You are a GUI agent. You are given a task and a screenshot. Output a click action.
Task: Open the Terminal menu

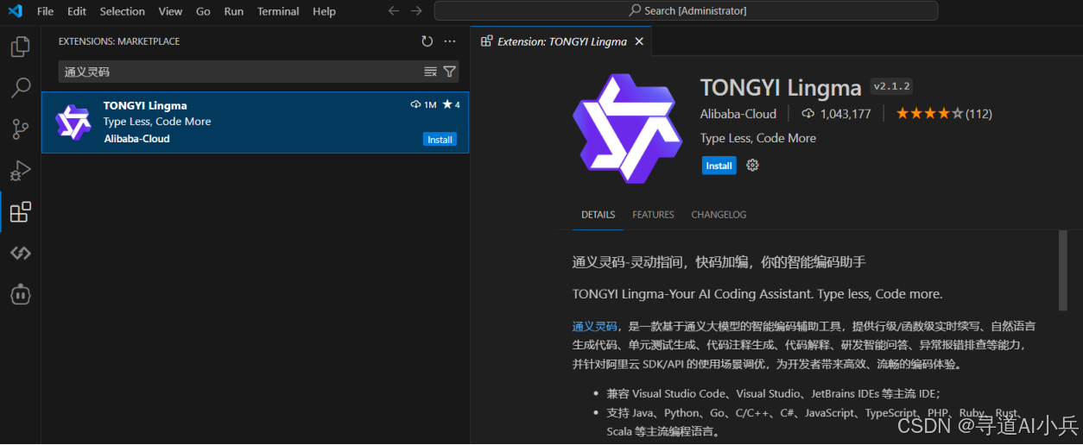pyautogui.click(x=278, y=11)
